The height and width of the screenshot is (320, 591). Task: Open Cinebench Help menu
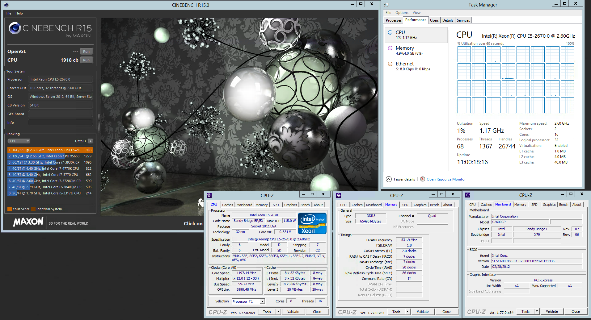[x=19, y=13]
